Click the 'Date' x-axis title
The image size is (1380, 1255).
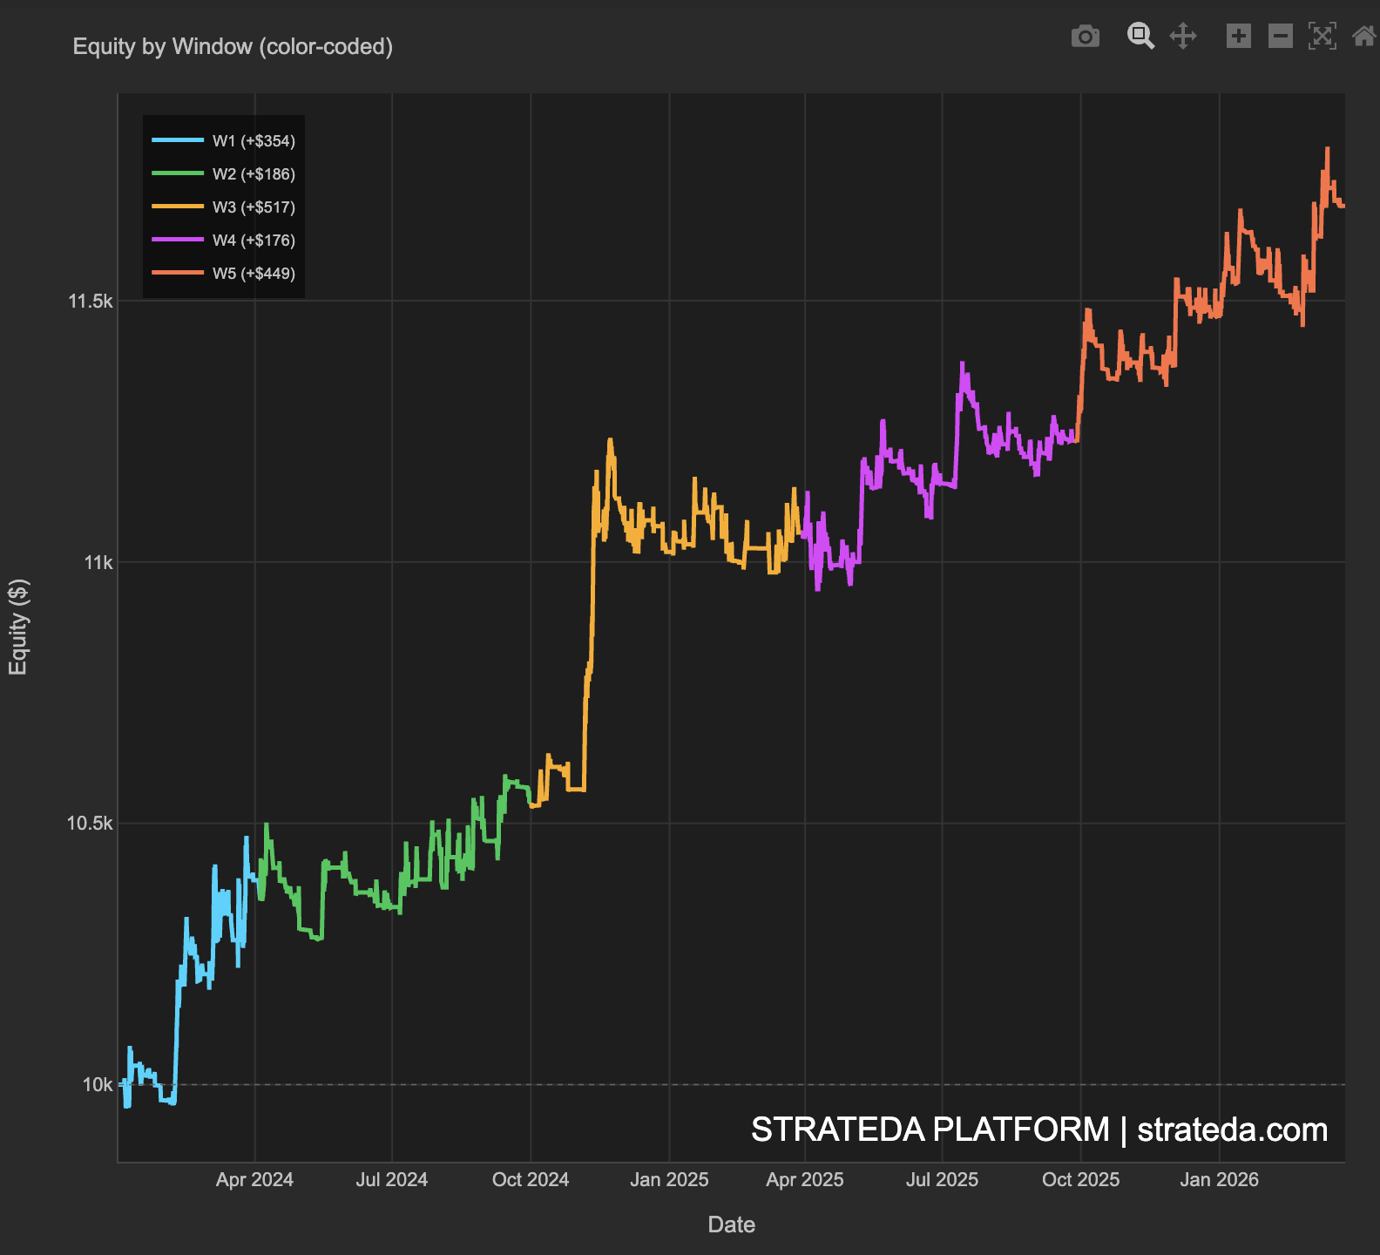coord(731,1224)
